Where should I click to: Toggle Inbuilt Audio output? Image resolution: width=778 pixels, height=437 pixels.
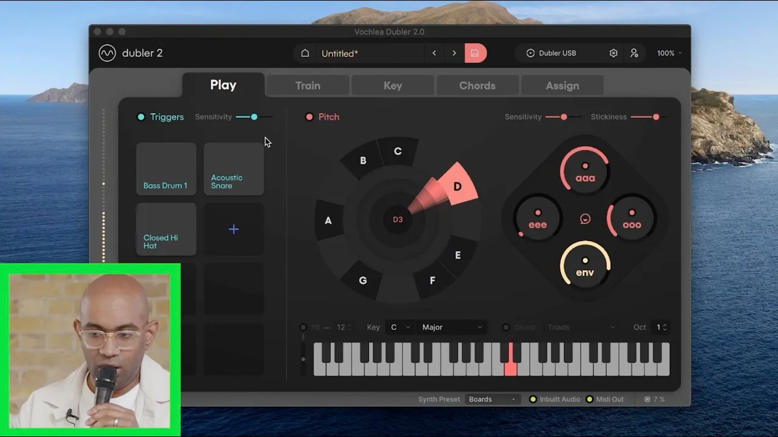click(533, 399)
